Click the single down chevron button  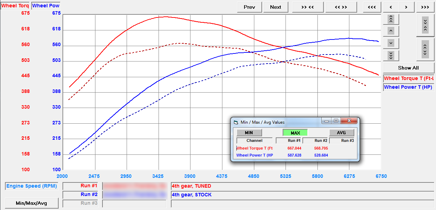tap(391, 43)
